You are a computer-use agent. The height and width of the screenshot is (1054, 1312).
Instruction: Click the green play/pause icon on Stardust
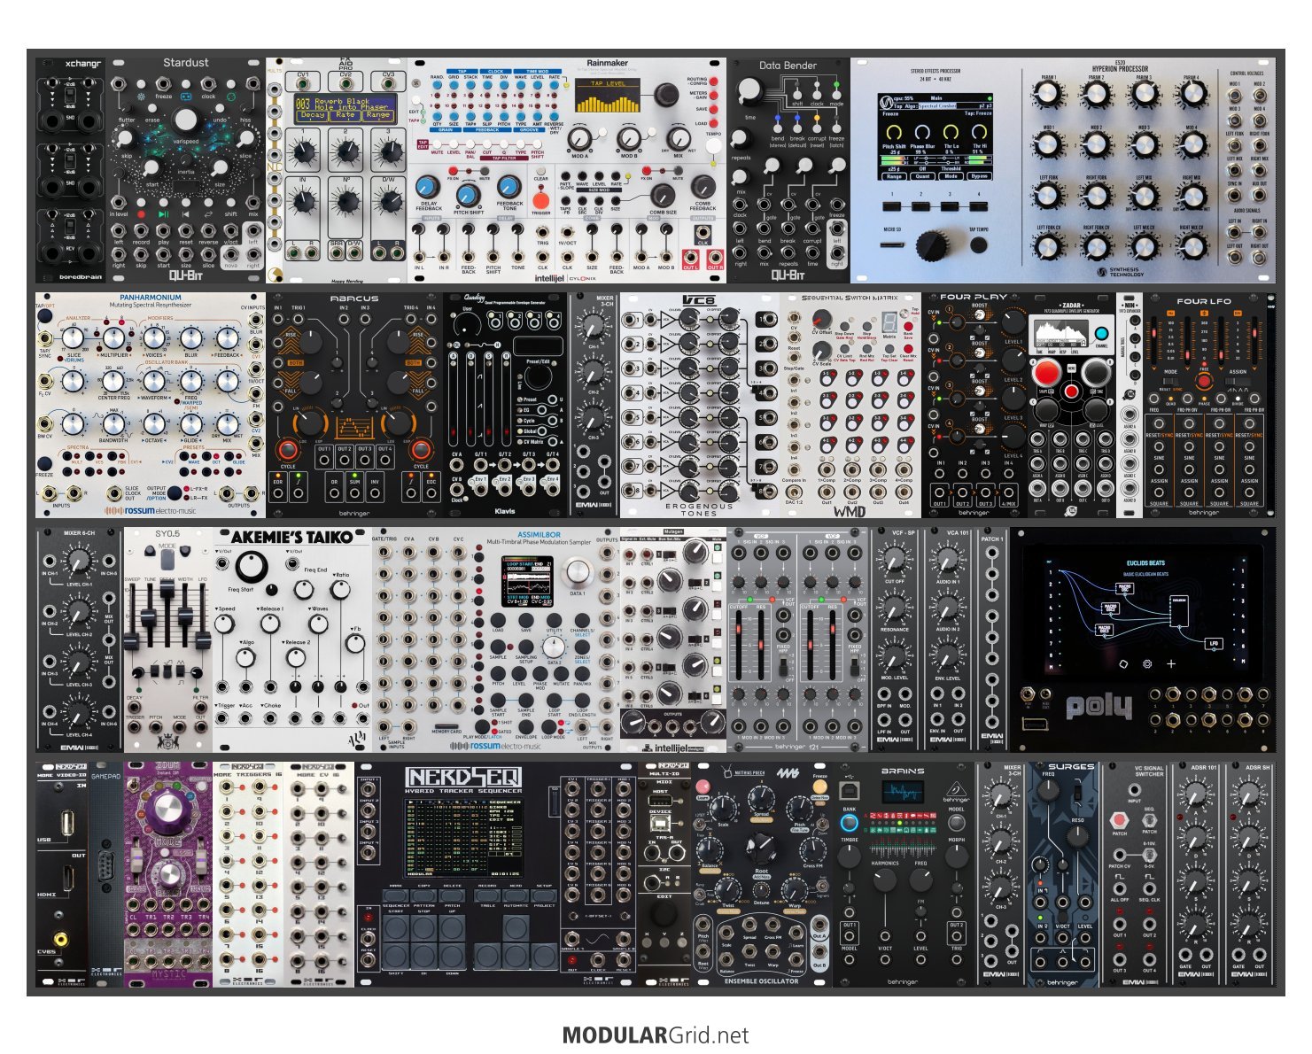pos(163,213)
